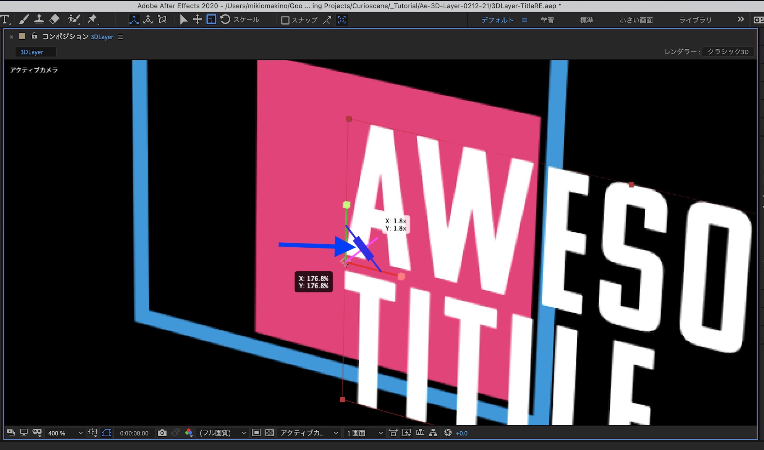Select the Puppet Pin tool
Screen dimensions: 764x450
pyautogui.click(x=92, y=19)
